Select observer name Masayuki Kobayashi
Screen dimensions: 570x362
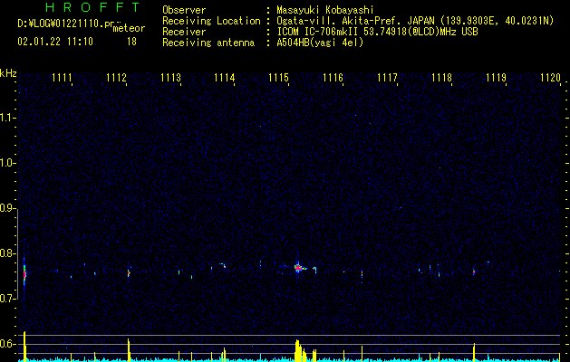coord(325,10)
